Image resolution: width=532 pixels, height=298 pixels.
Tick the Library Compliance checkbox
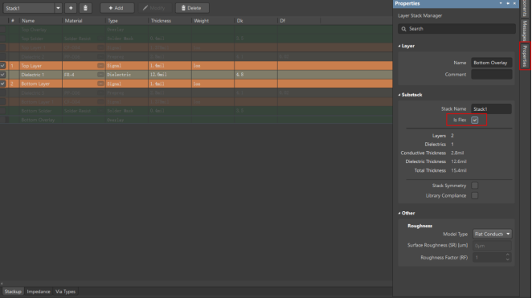(475, 196)
